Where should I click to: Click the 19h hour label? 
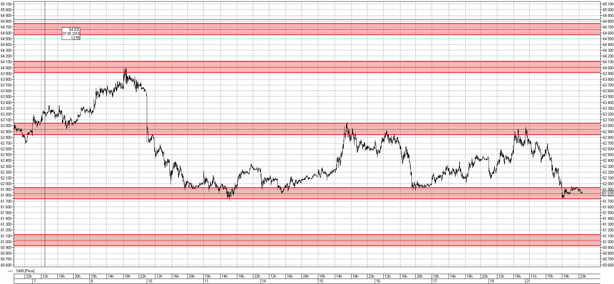click(x=566, y=276)
